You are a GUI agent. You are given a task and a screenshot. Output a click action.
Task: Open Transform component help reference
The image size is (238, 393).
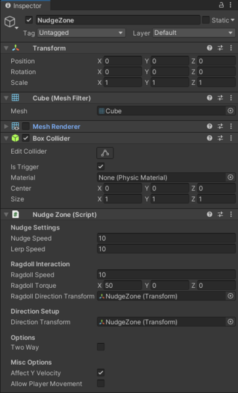pyautogui.click(x=210, y=48)
